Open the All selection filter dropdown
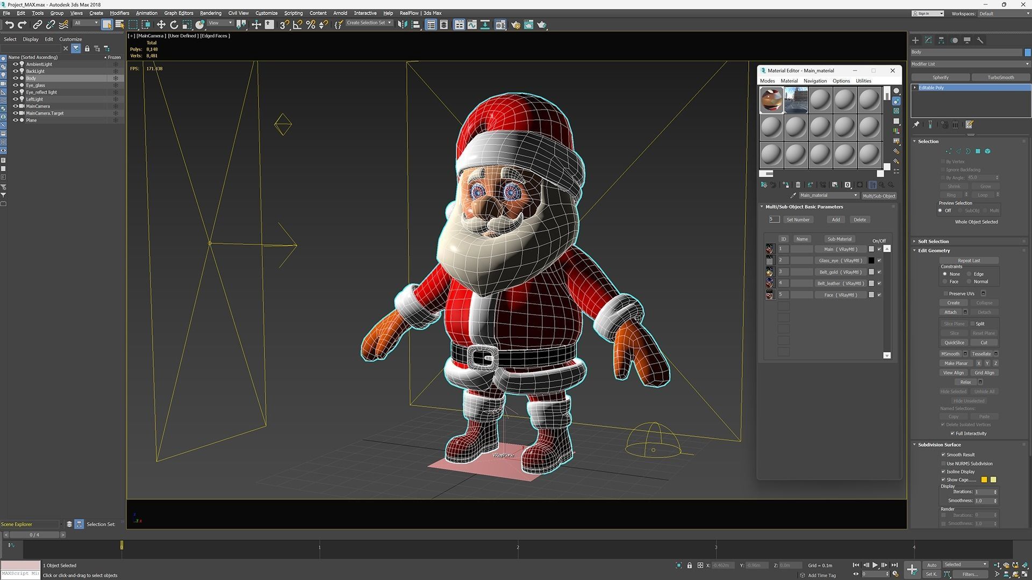Image resolution: width=1032 pixels, height=580 pixels. point(86,23)
